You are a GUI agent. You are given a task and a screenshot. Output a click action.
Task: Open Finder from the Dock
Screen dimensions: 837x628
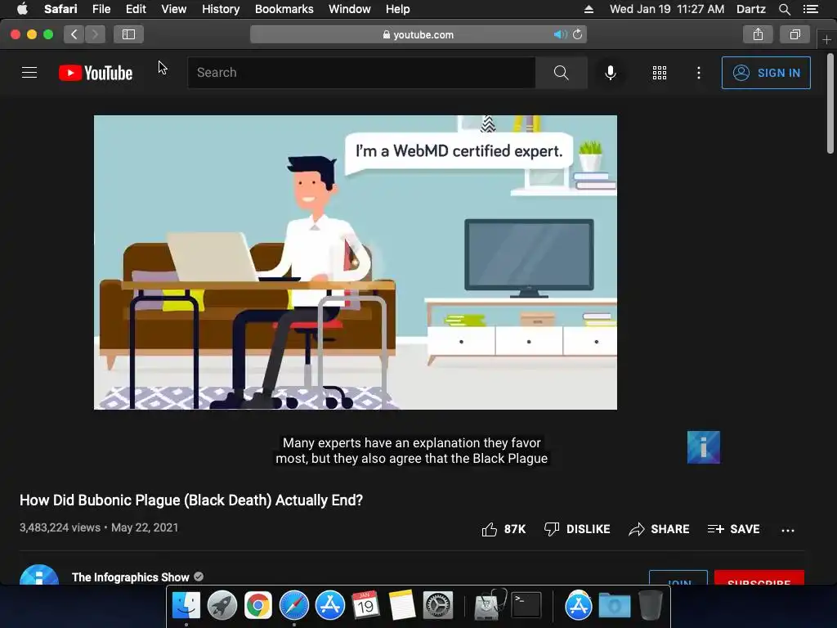(x=186, y=606)
